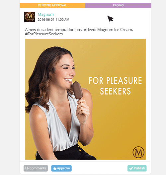This screenshot has width=166, height=175.
Task: Select the Pending Approval status banner
Action: pos(52,5)
